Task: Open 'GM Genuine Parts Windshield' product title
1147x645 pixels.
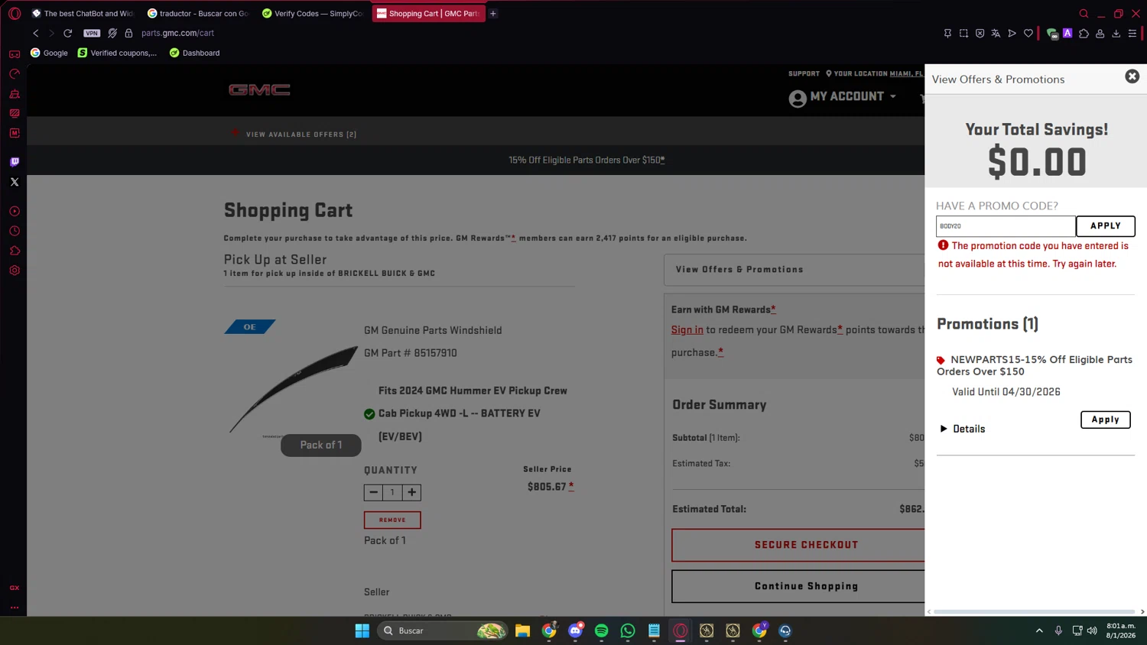Action: (433, 330)
